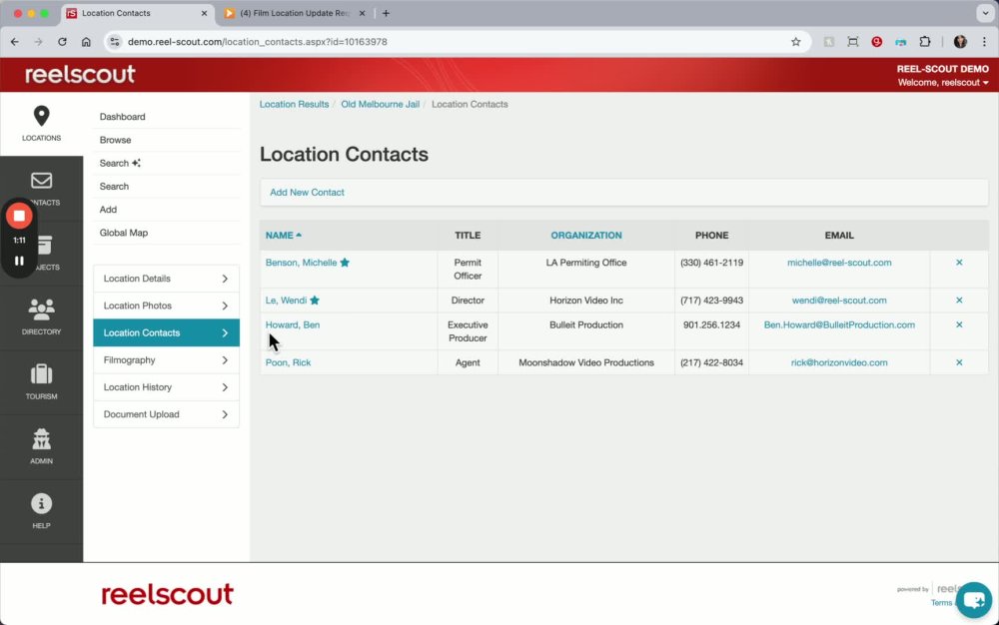Open the Old Melbourne Jail breadcrumb link

[380, 105]
